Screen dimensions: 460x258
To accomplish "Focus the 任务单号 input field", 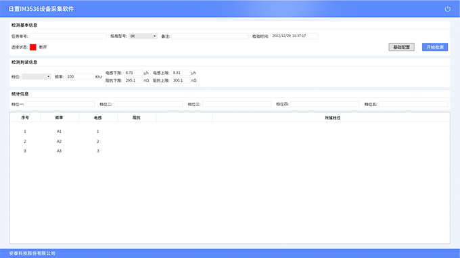I will click(x=68, y=36).
